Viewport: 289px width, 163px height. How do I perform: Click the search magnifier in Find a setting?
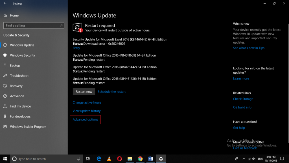[x=61, y=25]
